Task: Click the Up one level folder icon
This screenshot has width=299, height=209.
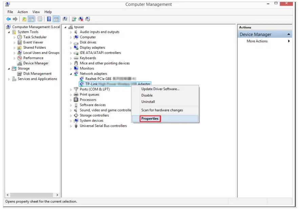Action: pos(24,19)
